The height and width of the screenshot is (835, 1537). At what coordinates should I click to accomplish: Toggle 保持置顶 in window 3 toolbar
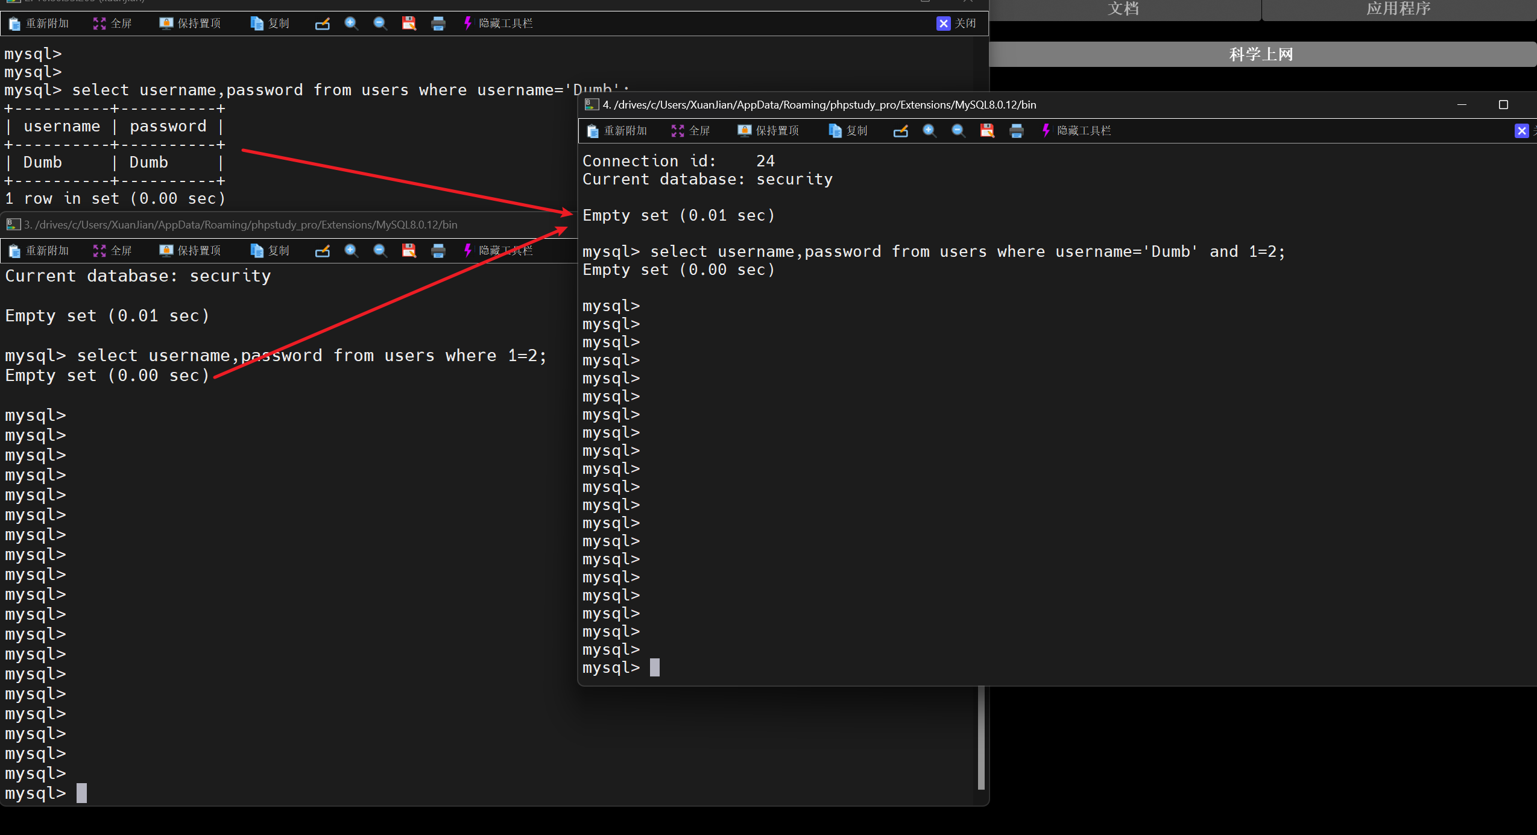190,251
